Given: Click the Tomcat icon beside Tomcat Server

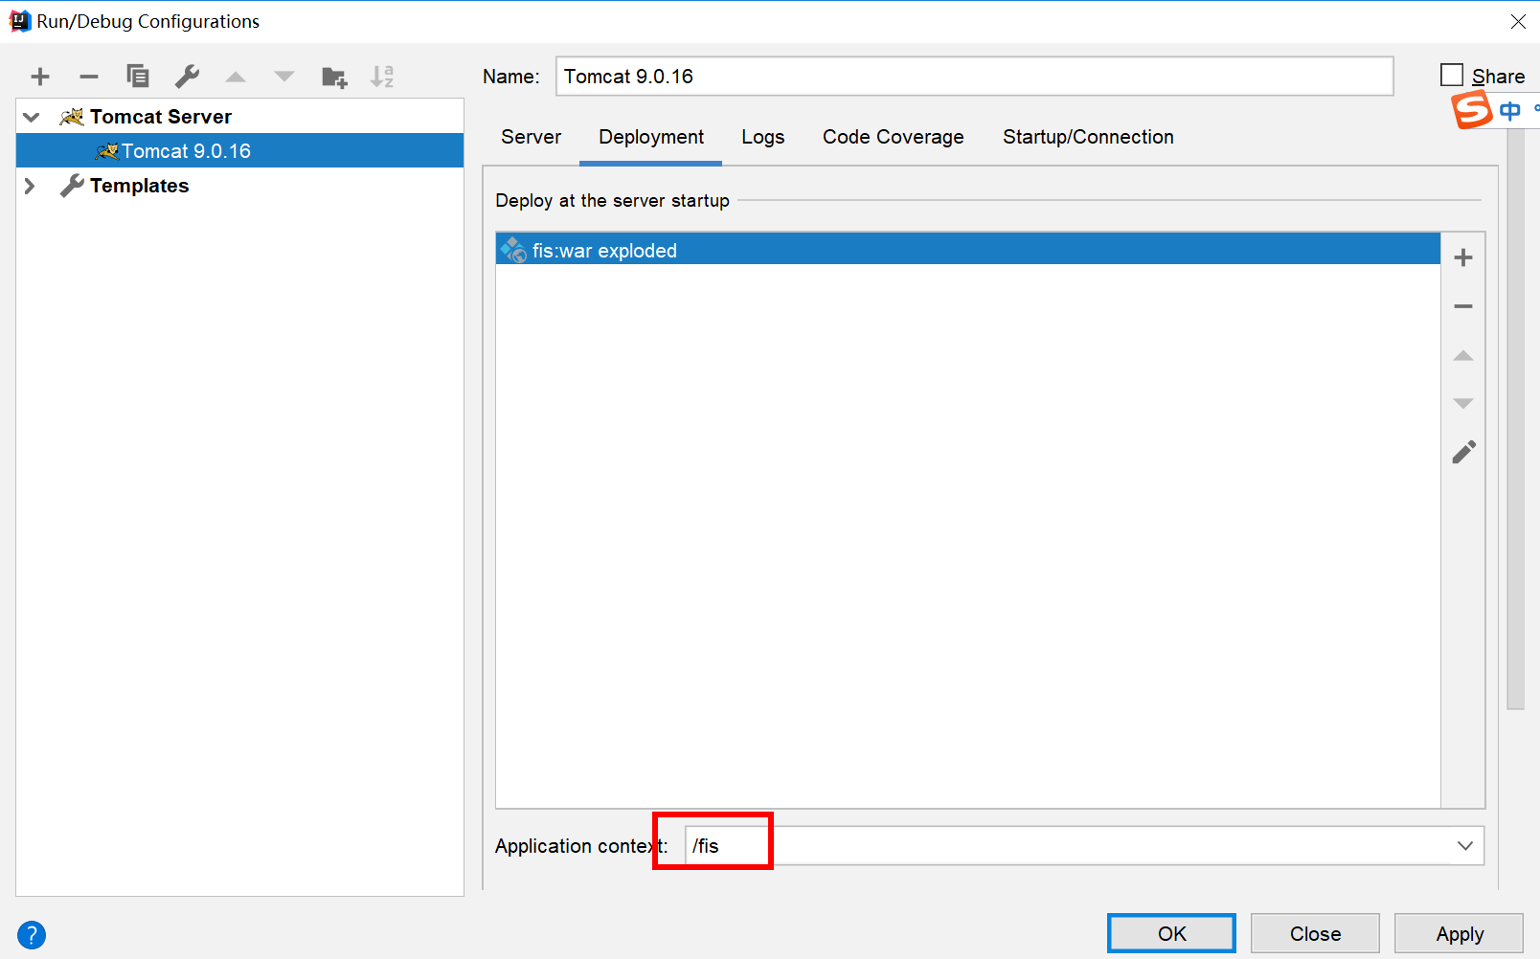Looking at the screenshot, I should (x=72, y=117).
